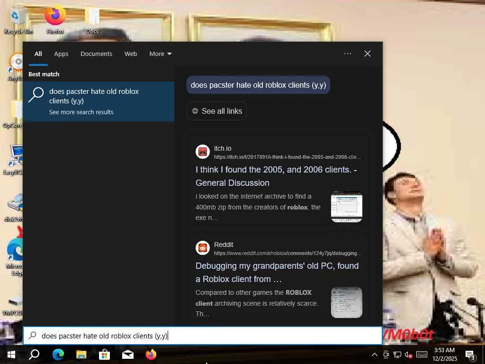Open File Explorer from taskbar
Image resolution: width=485 pixels, height=364 pixels.
[x=81, y=355]
